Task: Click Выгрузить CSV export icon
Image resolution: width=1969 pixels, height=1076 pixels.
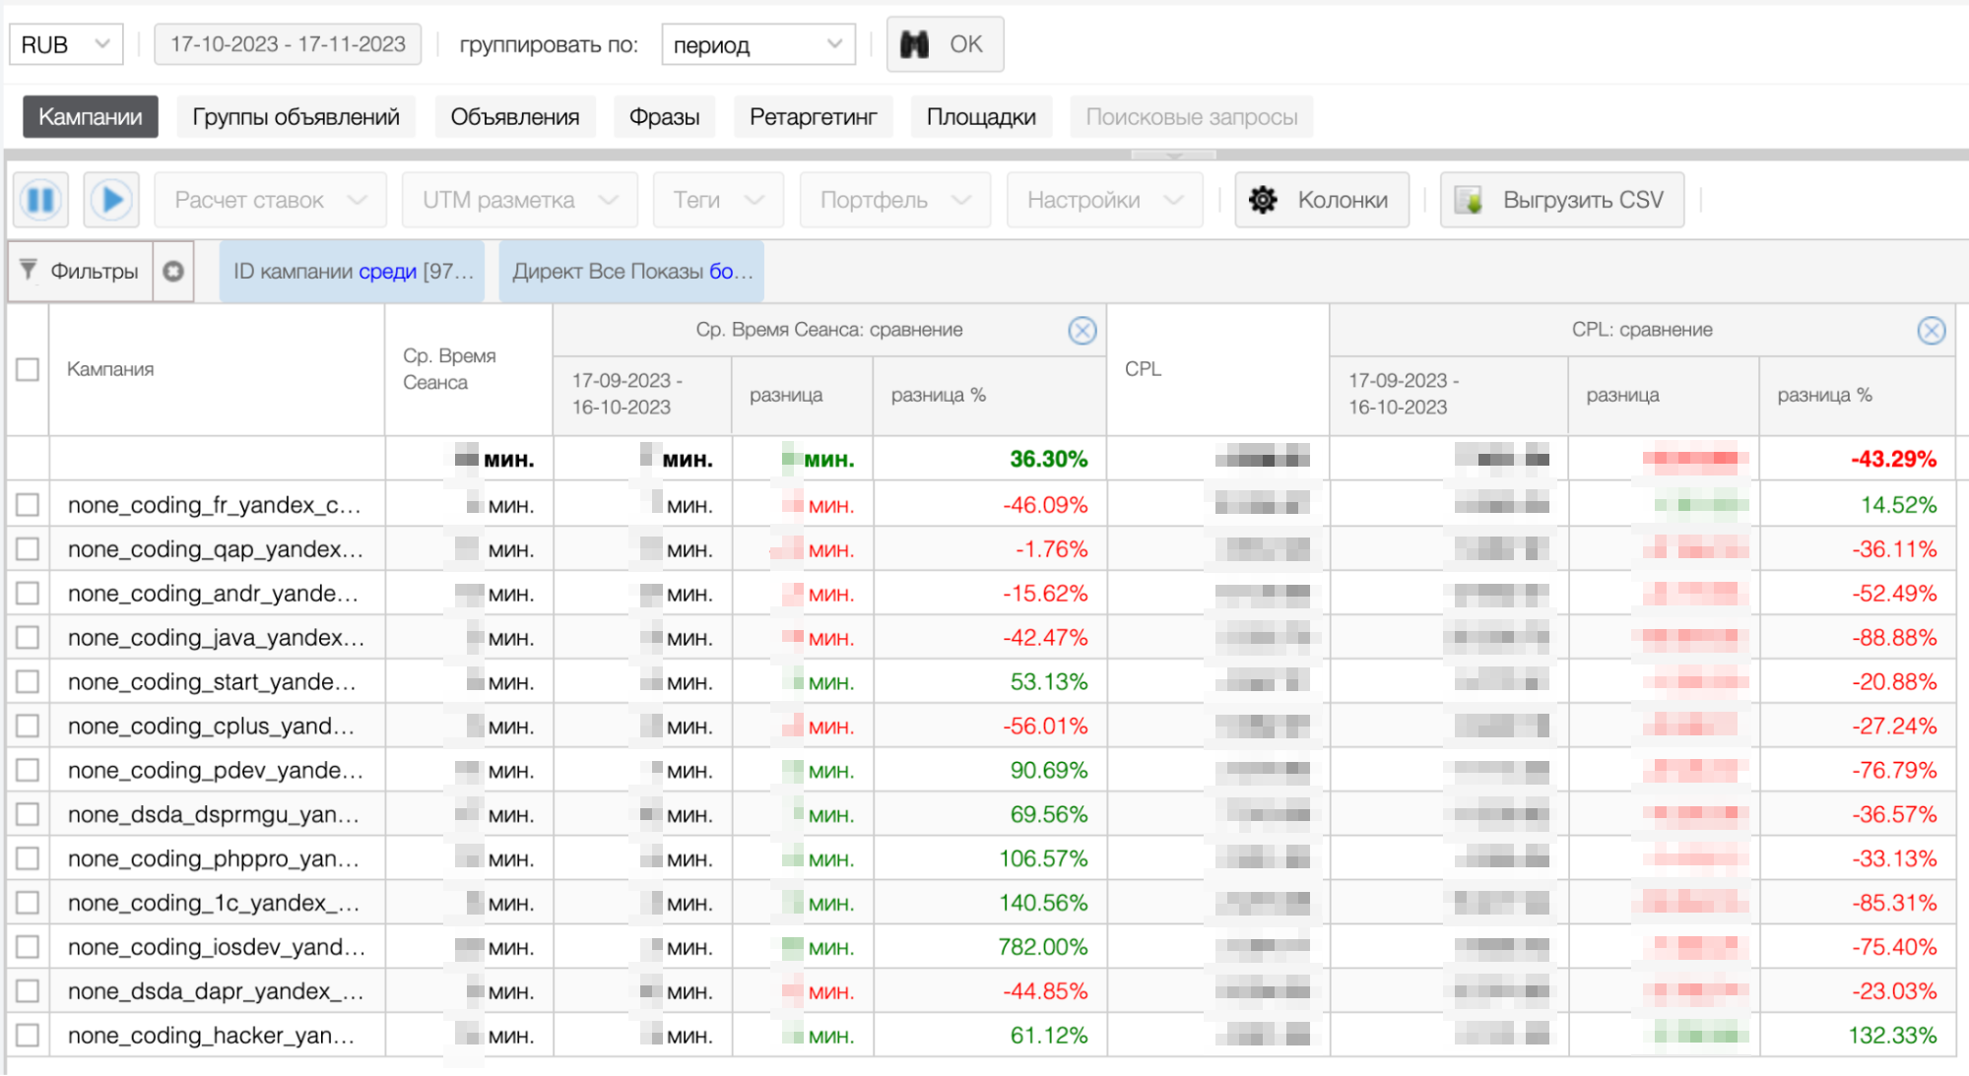Action: click(1469, 200)
